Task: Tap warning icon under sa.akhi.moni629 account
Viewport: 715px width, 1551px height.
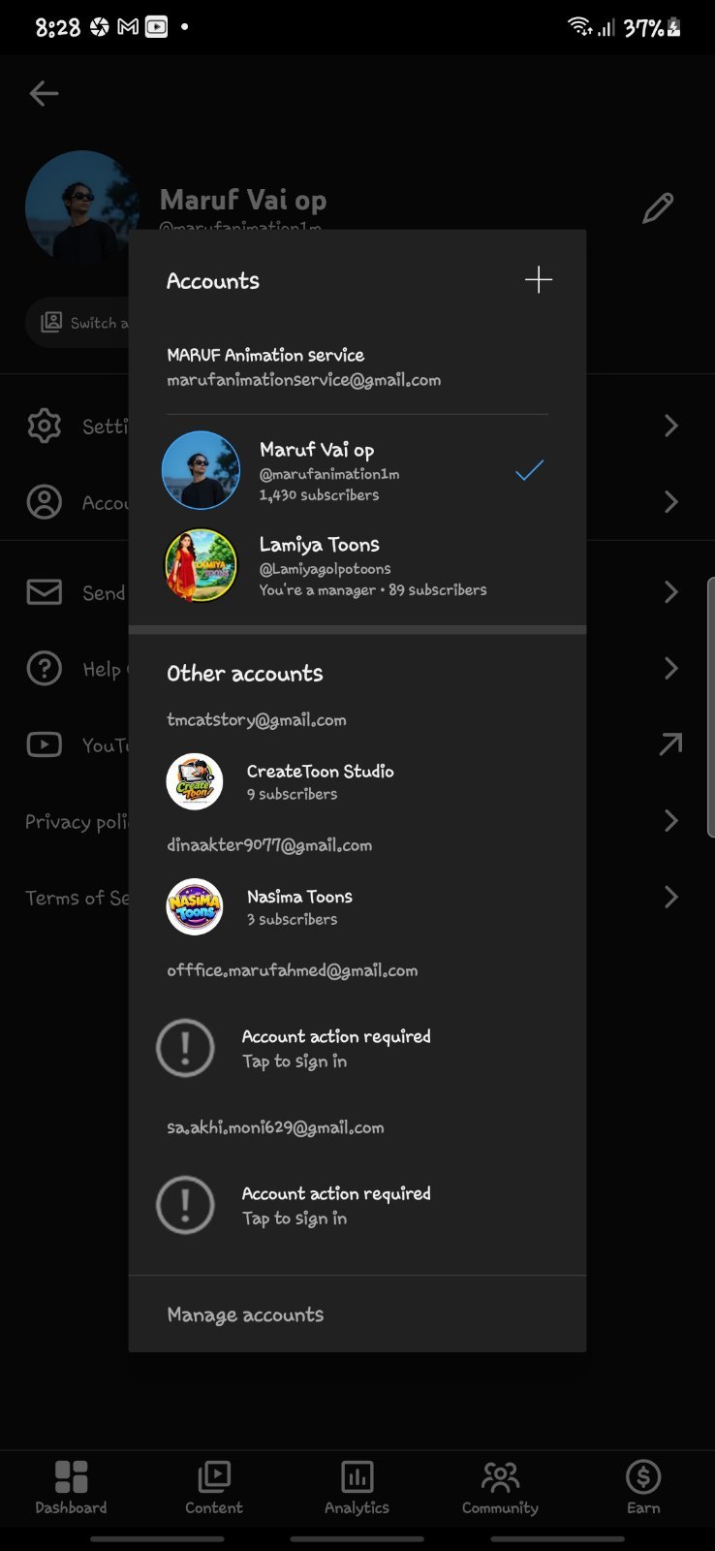Action: tap(185, 1205)
